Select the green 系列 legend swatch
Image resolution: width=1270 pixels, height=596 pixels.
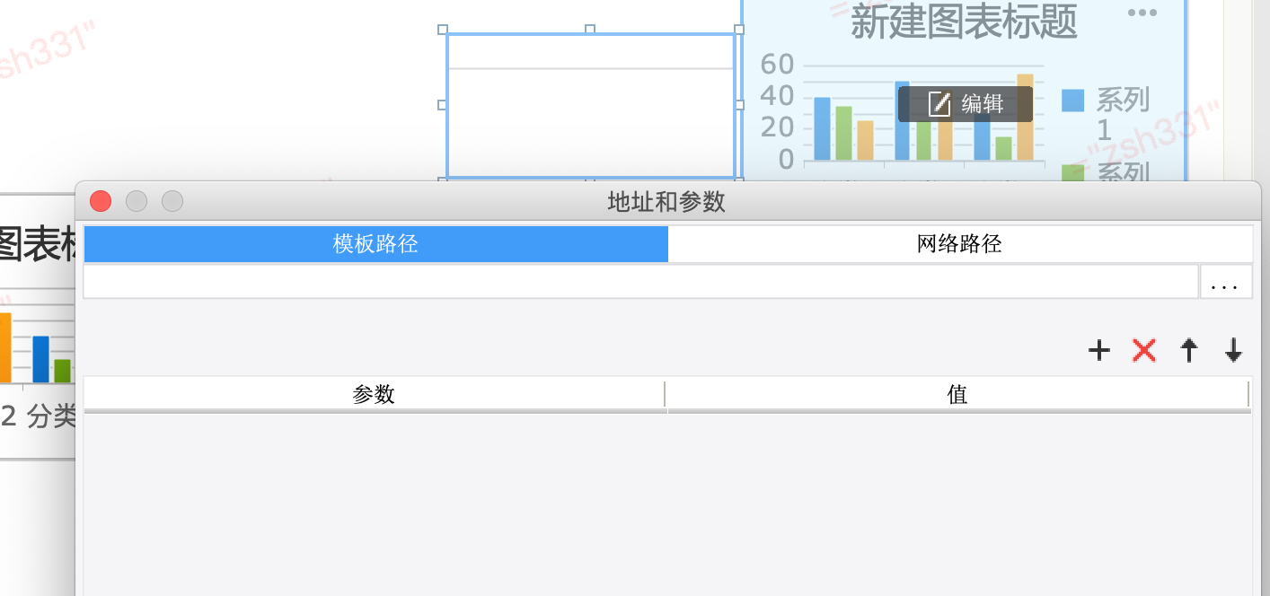(x=1072, y=173)
